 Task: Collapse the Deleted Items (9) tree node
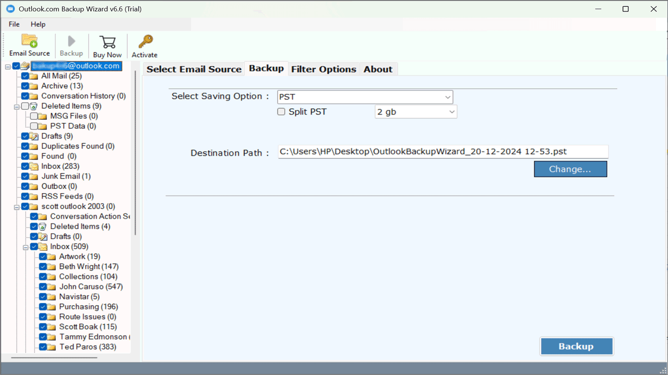tap(17, 106)
